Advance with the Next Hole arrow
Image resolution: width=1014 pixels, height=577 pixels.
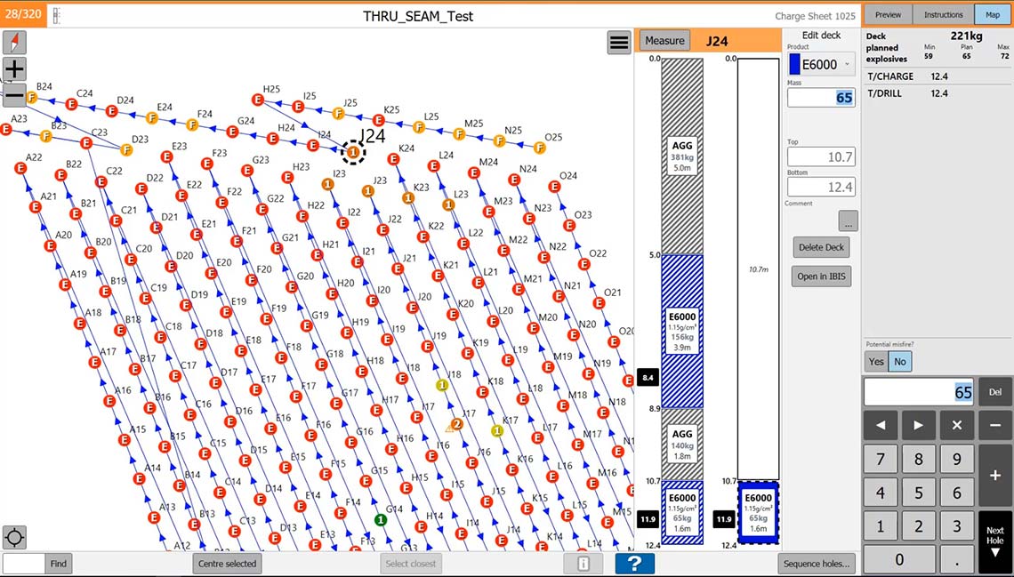pos(994,541)
